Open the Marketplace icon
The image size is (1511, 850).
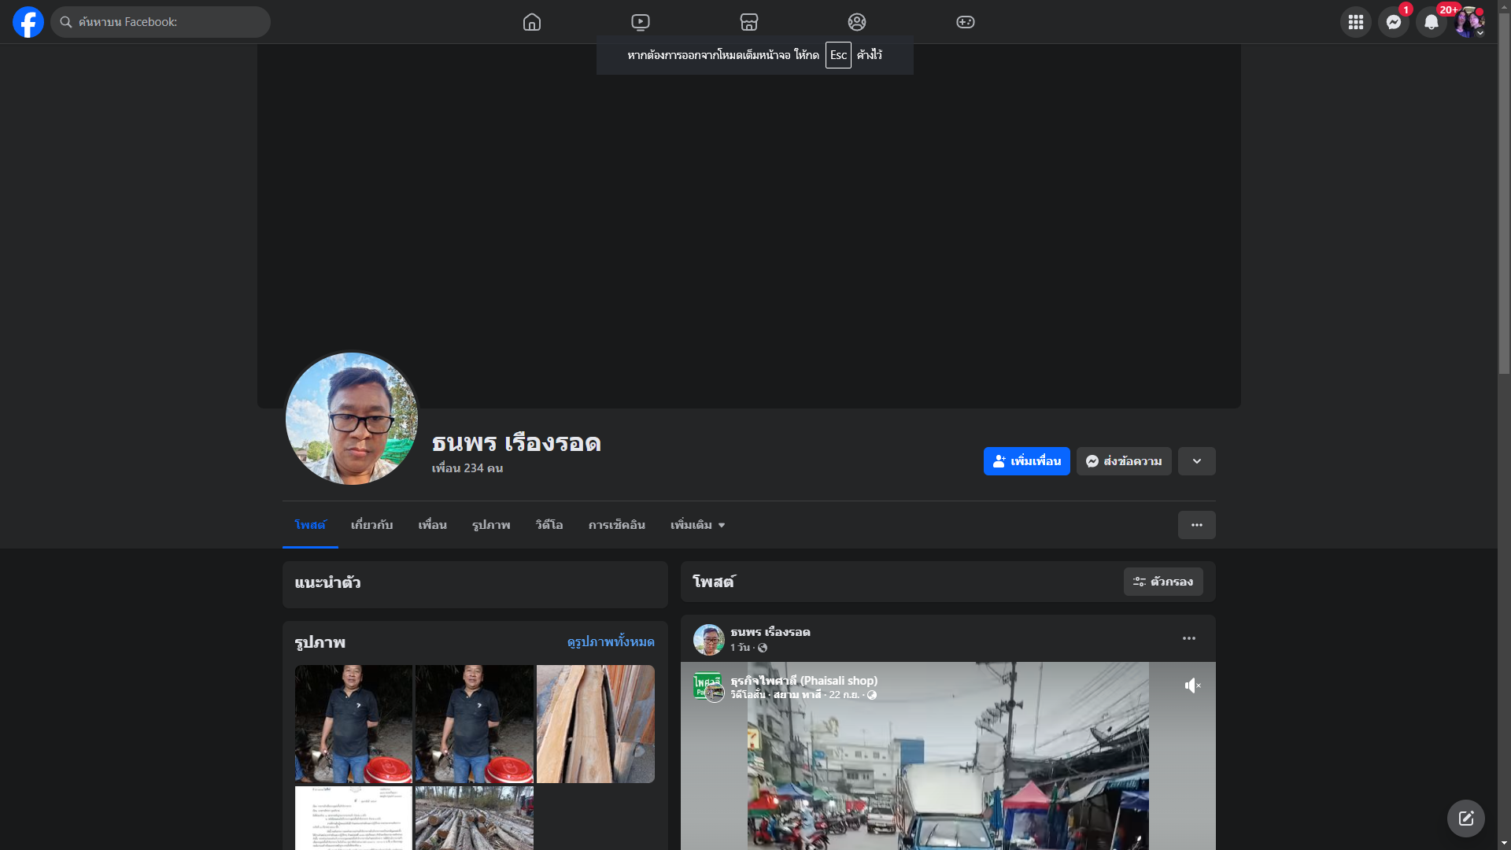749,22
